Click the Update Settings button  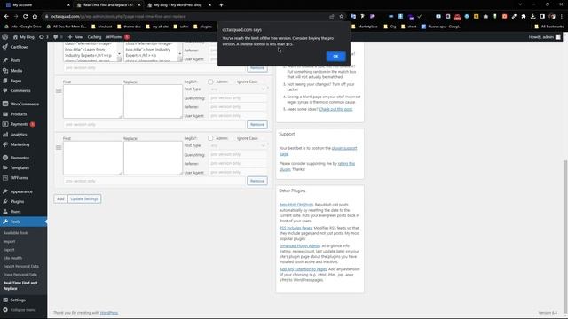pyautogui.click(x=84, y=198)
